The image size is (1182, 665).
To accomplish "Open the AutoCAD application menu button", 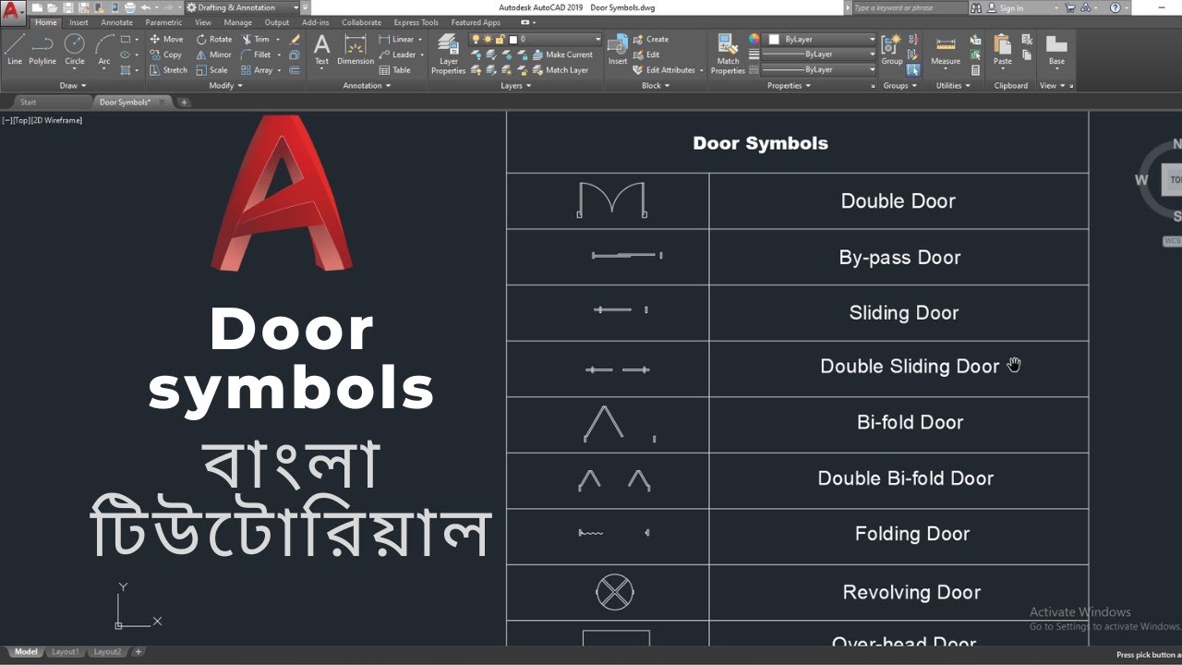I will pyautogui.click(x=13, y=11).
